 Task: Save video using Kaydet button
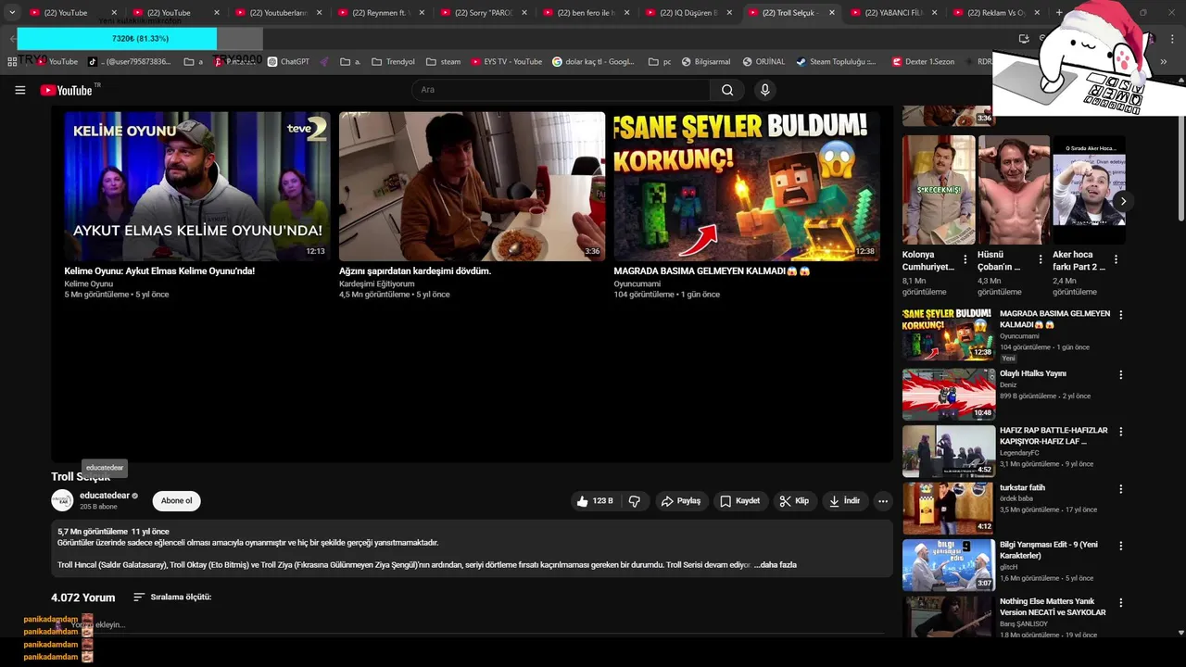coord(739,501)
